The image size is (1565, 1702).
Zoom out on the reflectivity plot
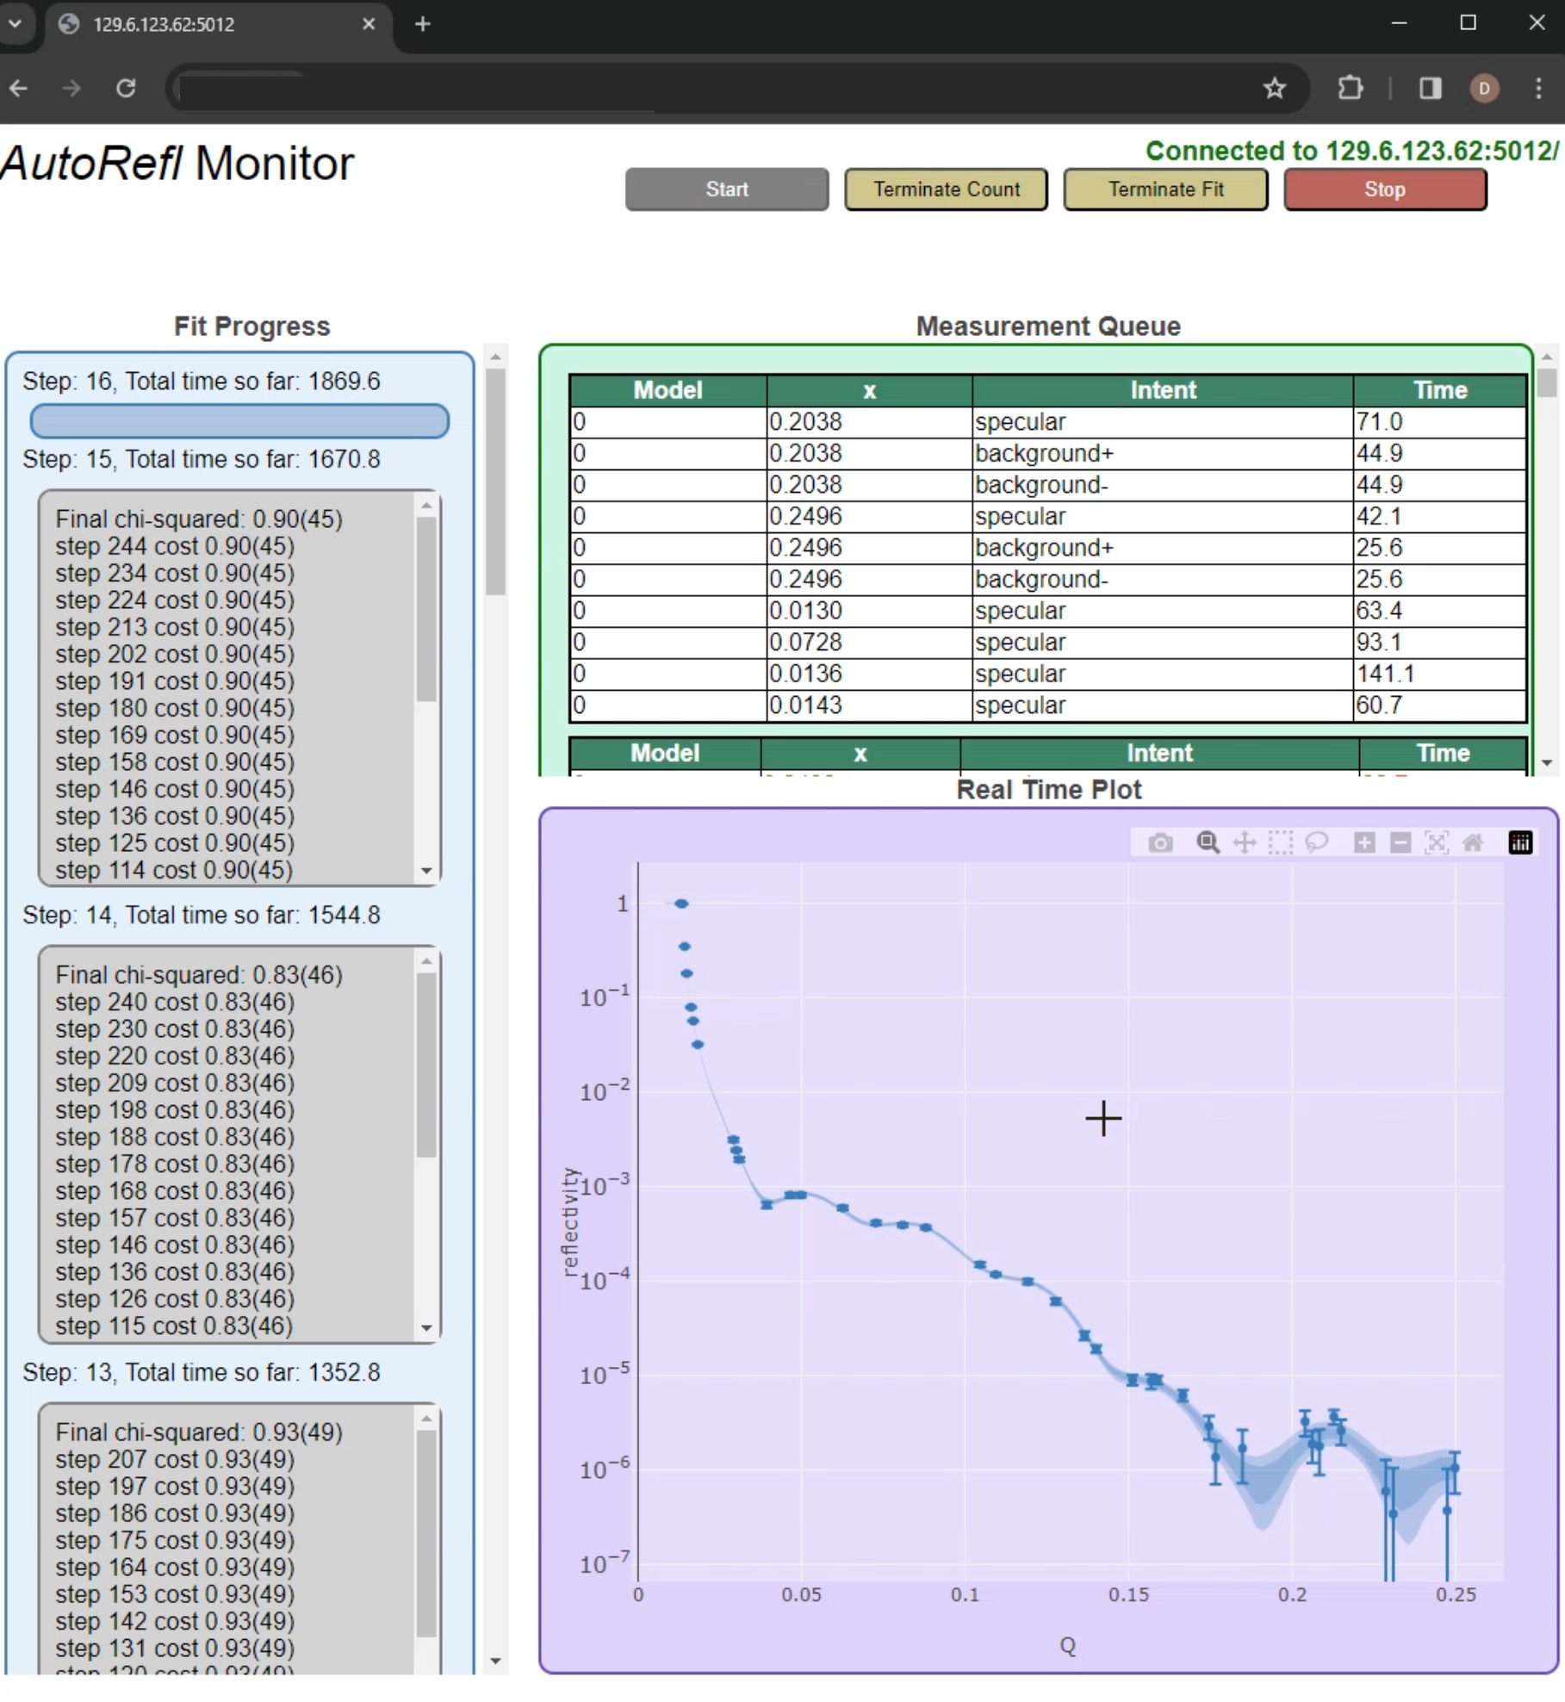1400,843
